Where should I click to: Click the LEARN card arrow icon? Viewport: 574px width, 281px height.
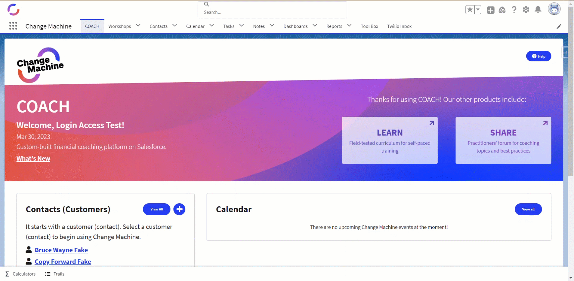pos(432,123)
